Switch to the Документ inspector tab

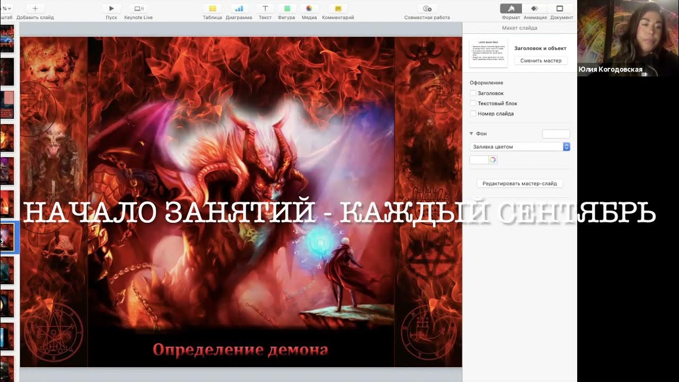[x=560, y=8]
